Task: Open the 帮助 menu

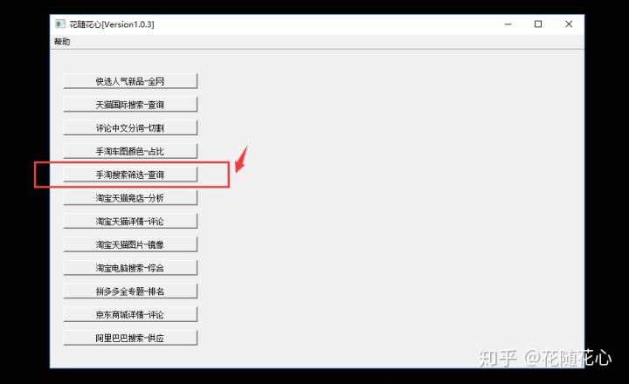Action: click(x=62, y=42)
